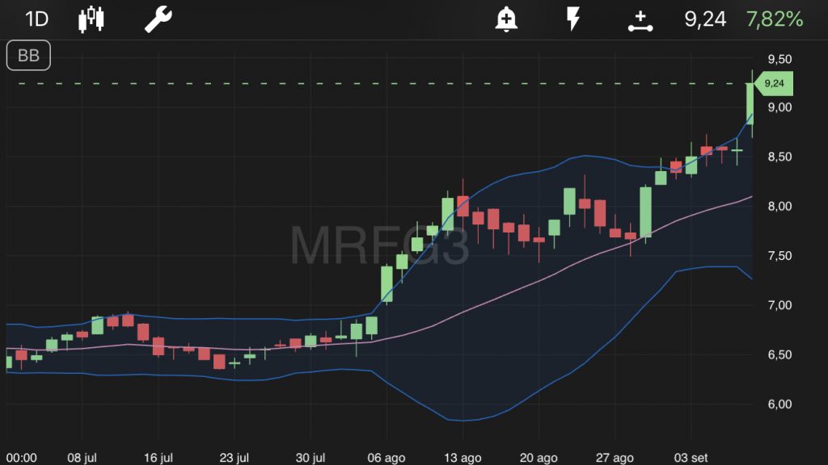Viewport: 828px width, 465px height.
Task: Tap the 7,50 price axis label
Action: tap(779, 256)
